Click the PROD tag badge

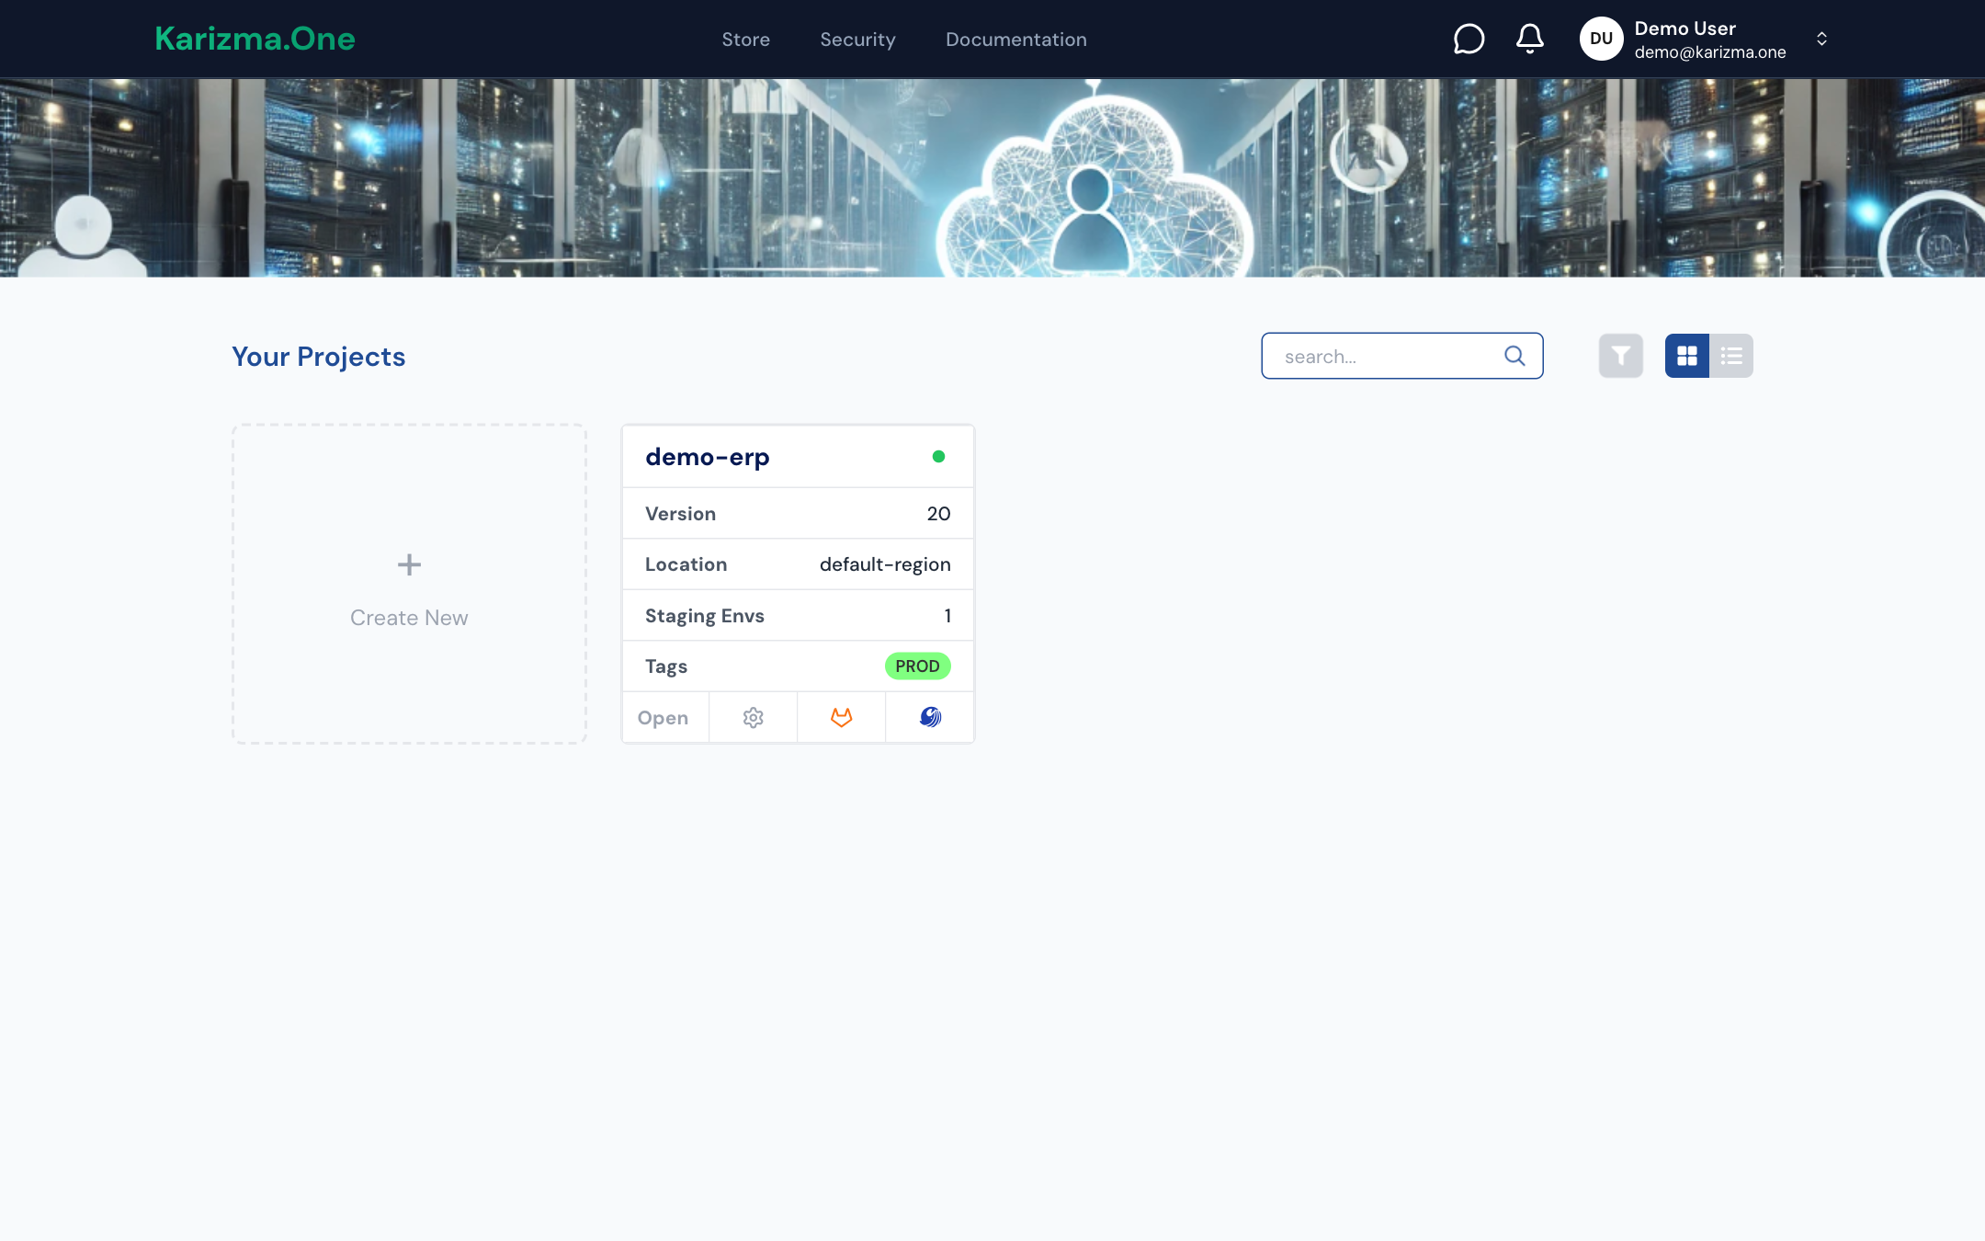[917, 666]
